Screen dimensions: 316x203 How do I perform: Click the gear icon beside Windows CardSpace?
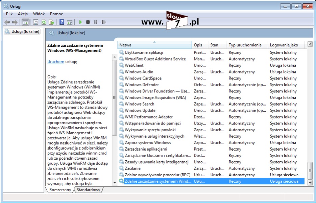(x=121, y=78)
